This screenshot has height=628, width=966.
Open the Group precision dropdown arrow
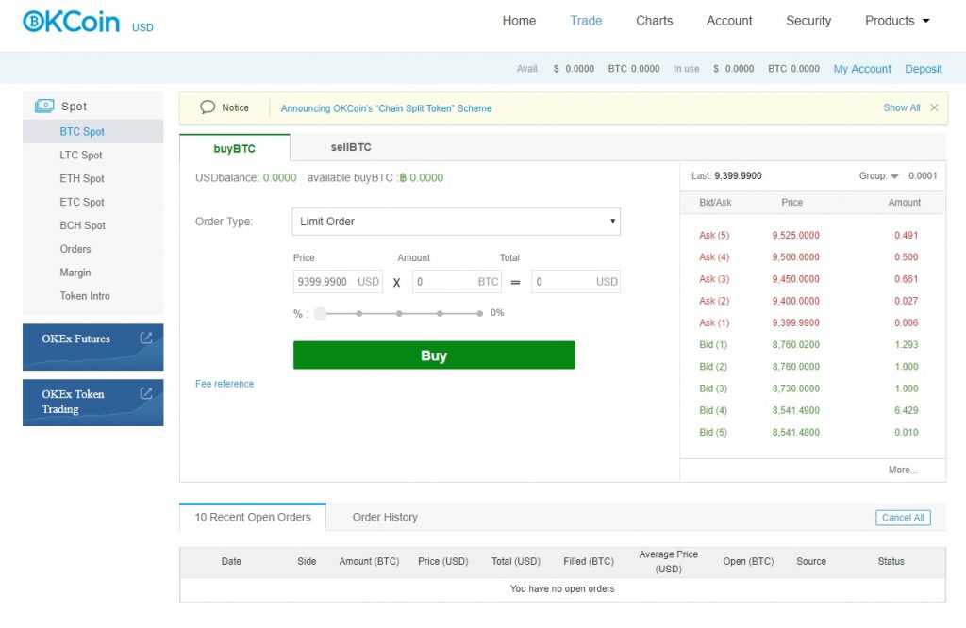point(894,176)
